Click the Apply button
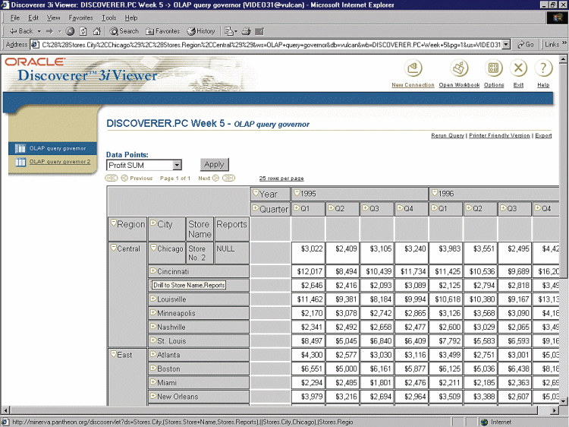 click(214, 165)
